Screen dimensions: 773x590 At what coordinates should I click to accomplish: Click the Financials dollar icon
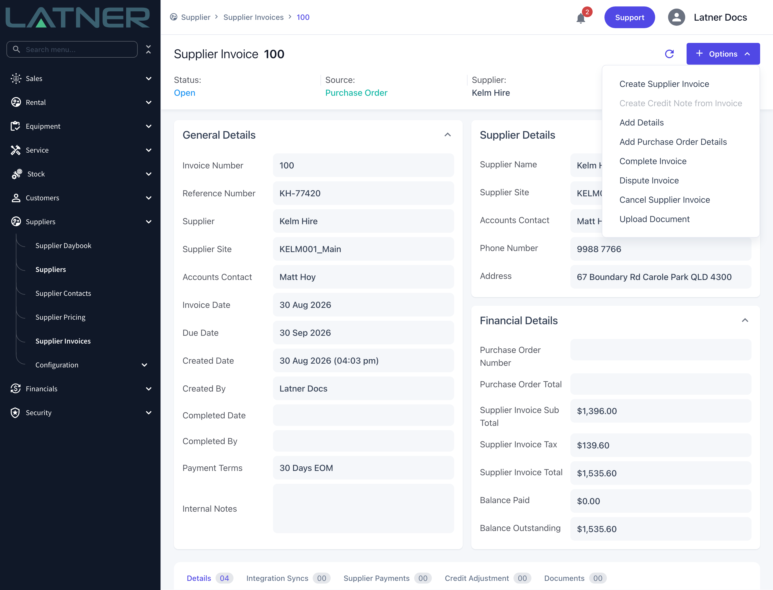(16, 388)
